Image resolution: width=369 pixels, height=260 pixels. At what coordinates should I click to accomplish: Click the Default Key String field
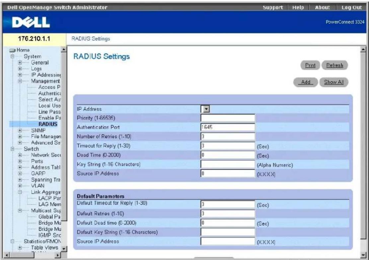click(228, 232)
